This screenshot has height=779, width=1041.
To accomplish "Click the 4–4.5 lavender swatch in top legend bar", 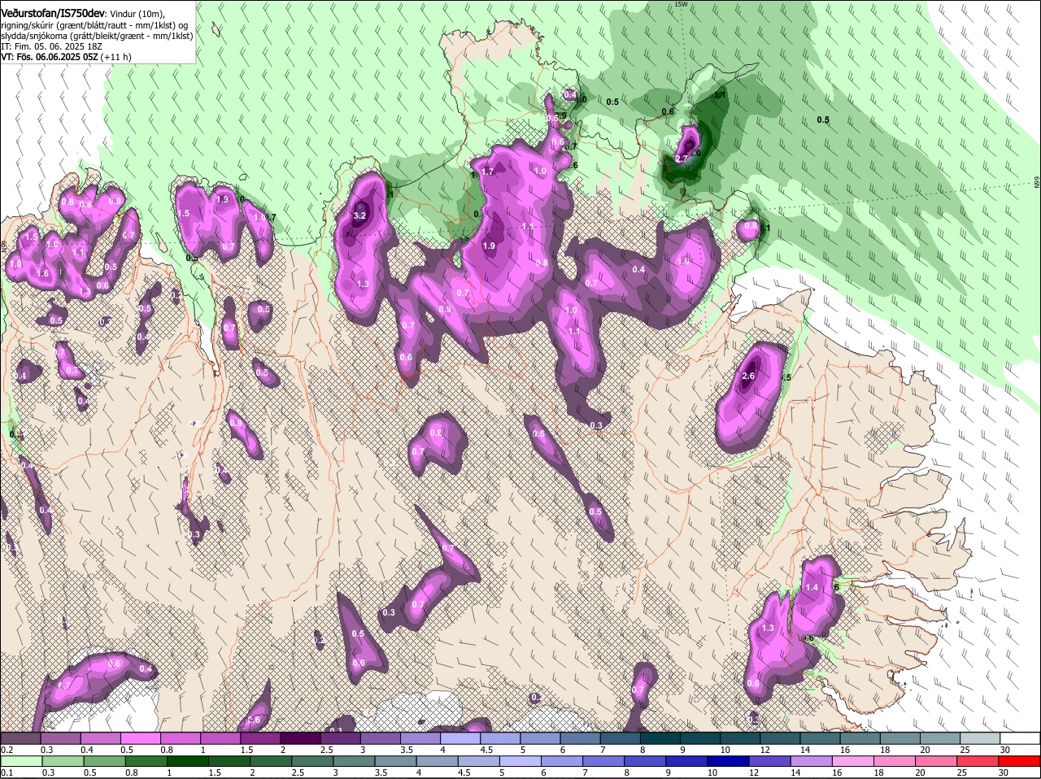I will (x=460, y=738).
